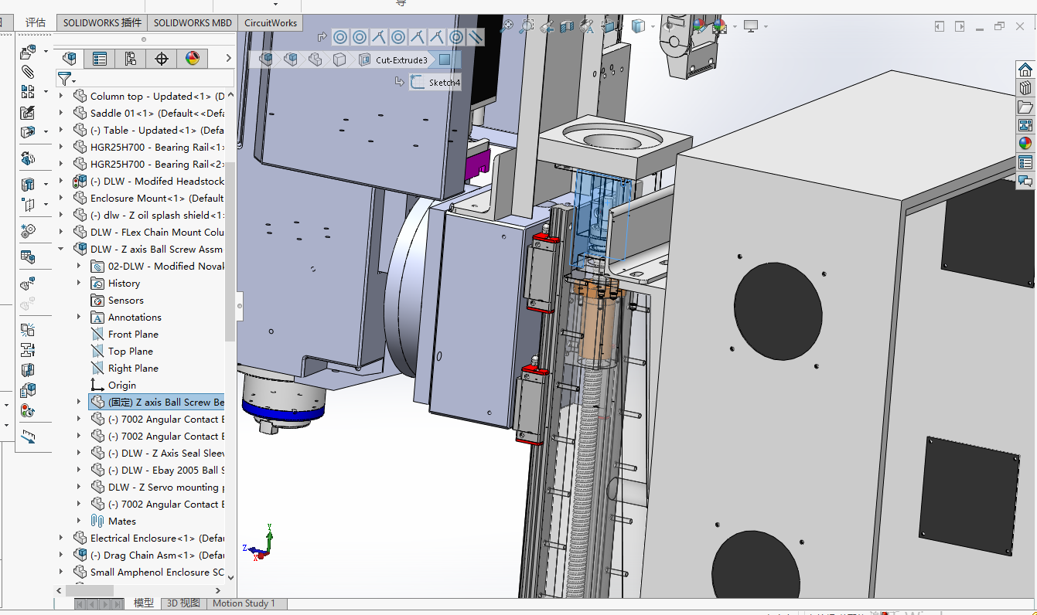
Task: Expand the Column top - Updated<1> node
Action: pyautogui.click(x=62, y=96)
